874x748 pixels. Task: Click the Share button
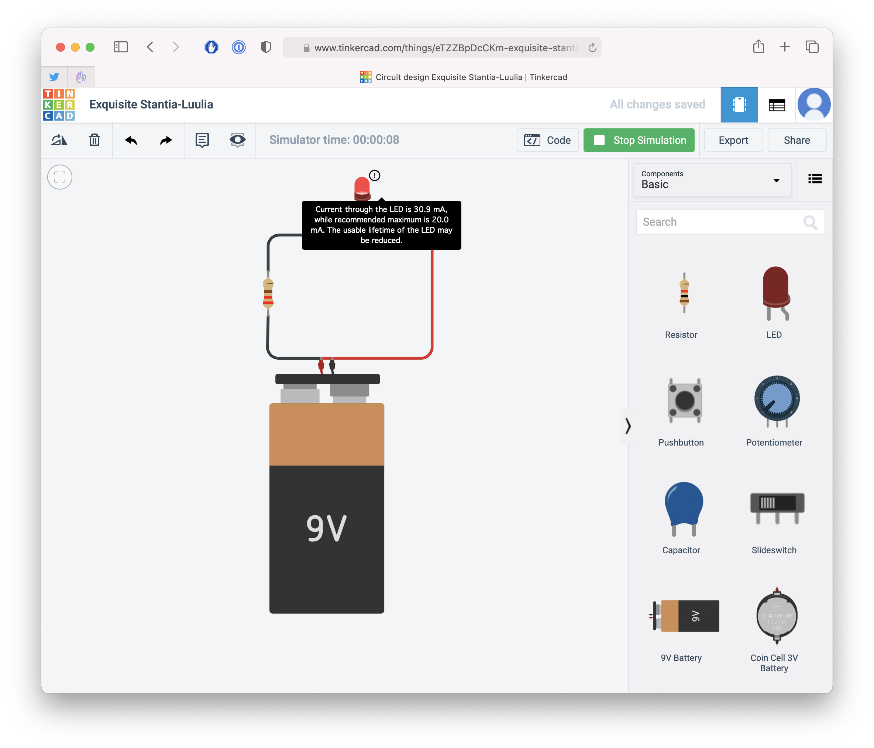[796, 140]
